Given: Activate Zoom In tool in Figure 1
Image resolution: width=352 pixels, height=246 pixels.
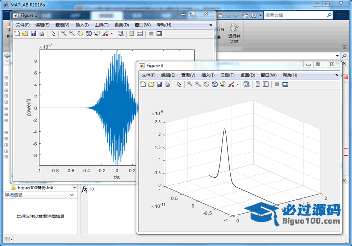Looking at the screenshot, I should coord(64,34).
